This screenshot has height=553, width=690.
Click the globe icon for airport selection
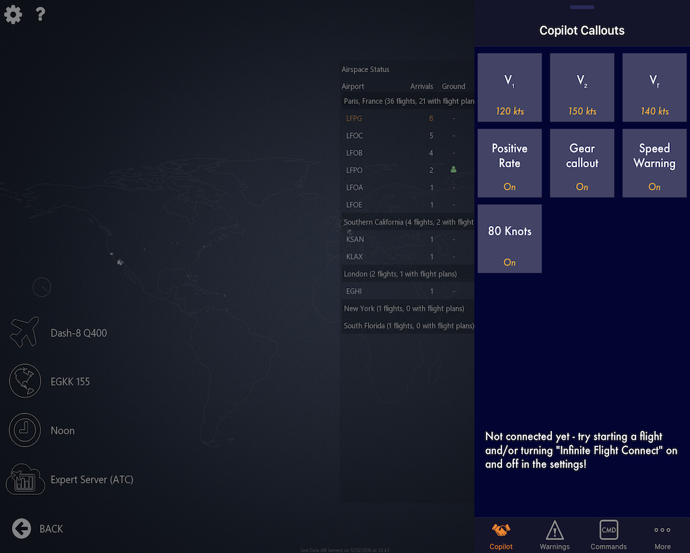pyautogui.click(x=25, y=381)
